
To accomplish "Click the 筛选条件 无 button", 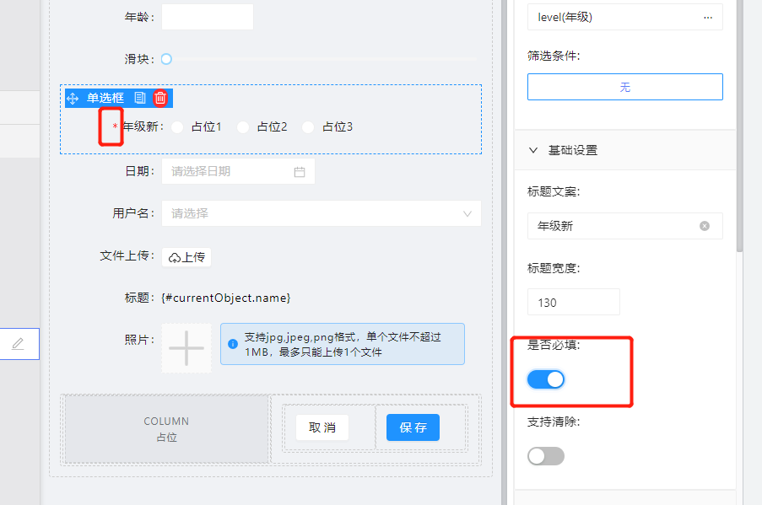I will point(625,87).
